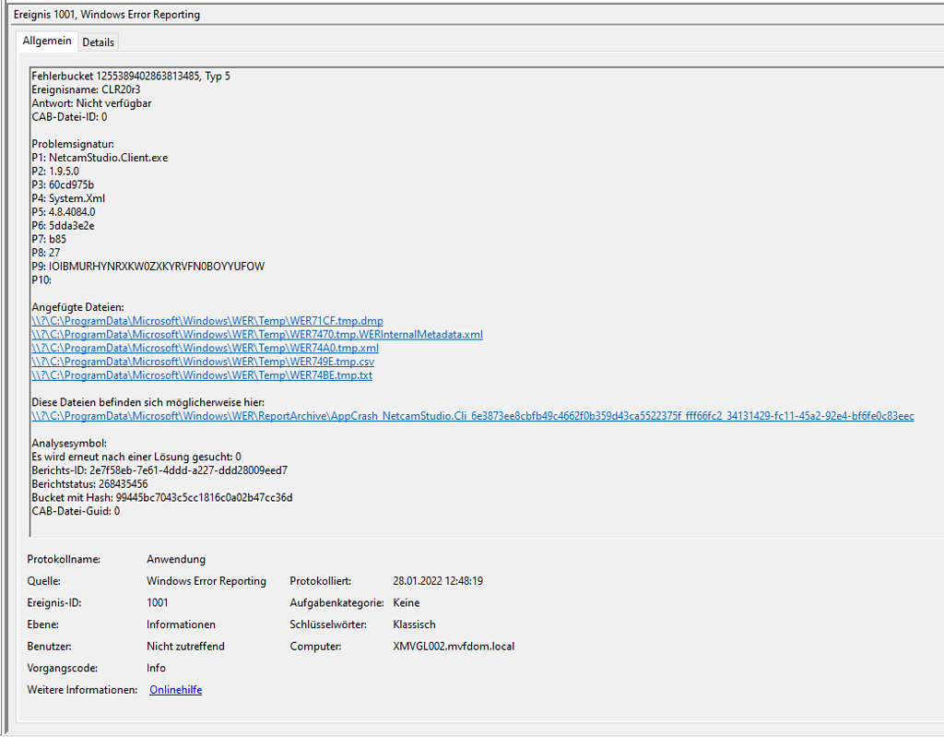The image size is (944, 737).
Task: Click the Ereignis-ID value 1001
Action: pyautogui.click(x=157, y=602)
